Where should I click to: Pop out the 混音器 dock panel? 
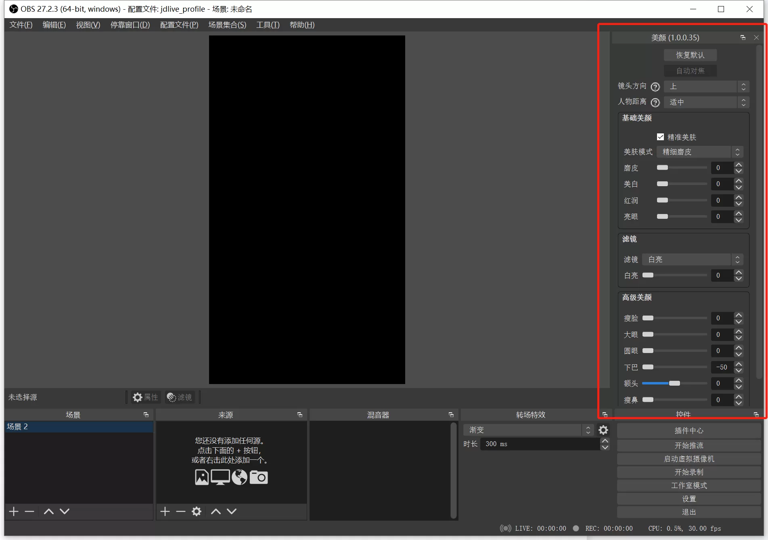(451, 415)
